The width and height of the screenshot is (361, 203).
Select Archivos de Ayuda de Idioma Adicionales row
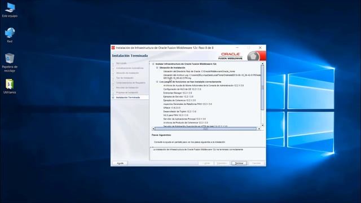204,86
